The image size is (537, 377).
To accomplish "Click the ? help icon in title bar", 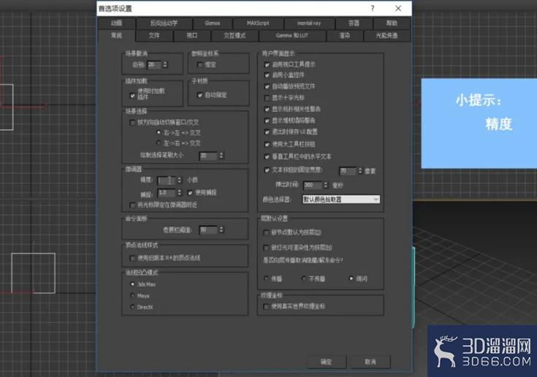I will [373, 9].
